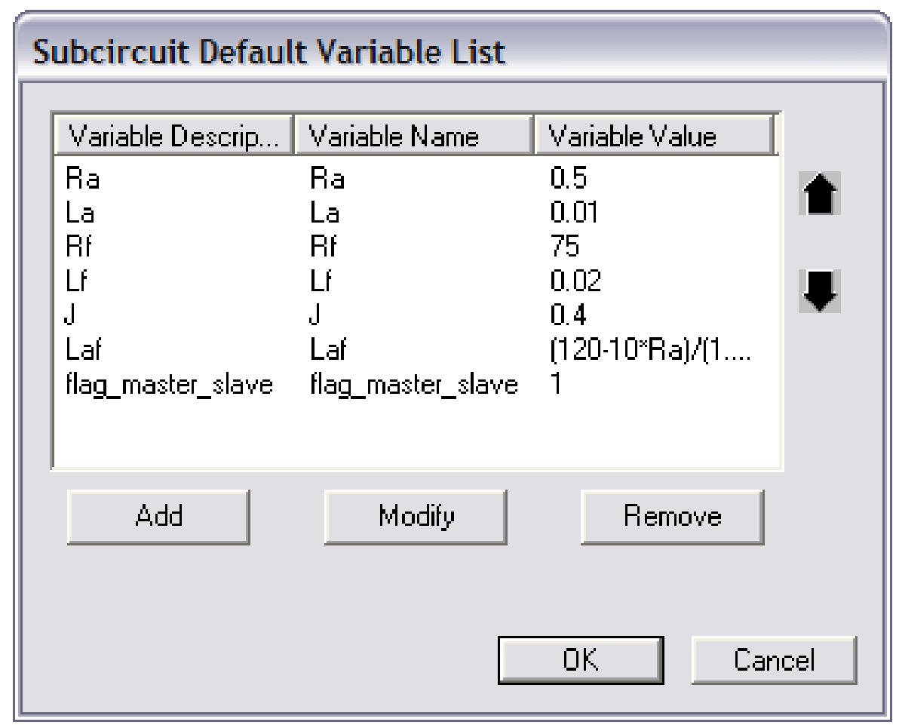Move selected variable up with arrow
The image size is (899, 725).
click(819, 194)
